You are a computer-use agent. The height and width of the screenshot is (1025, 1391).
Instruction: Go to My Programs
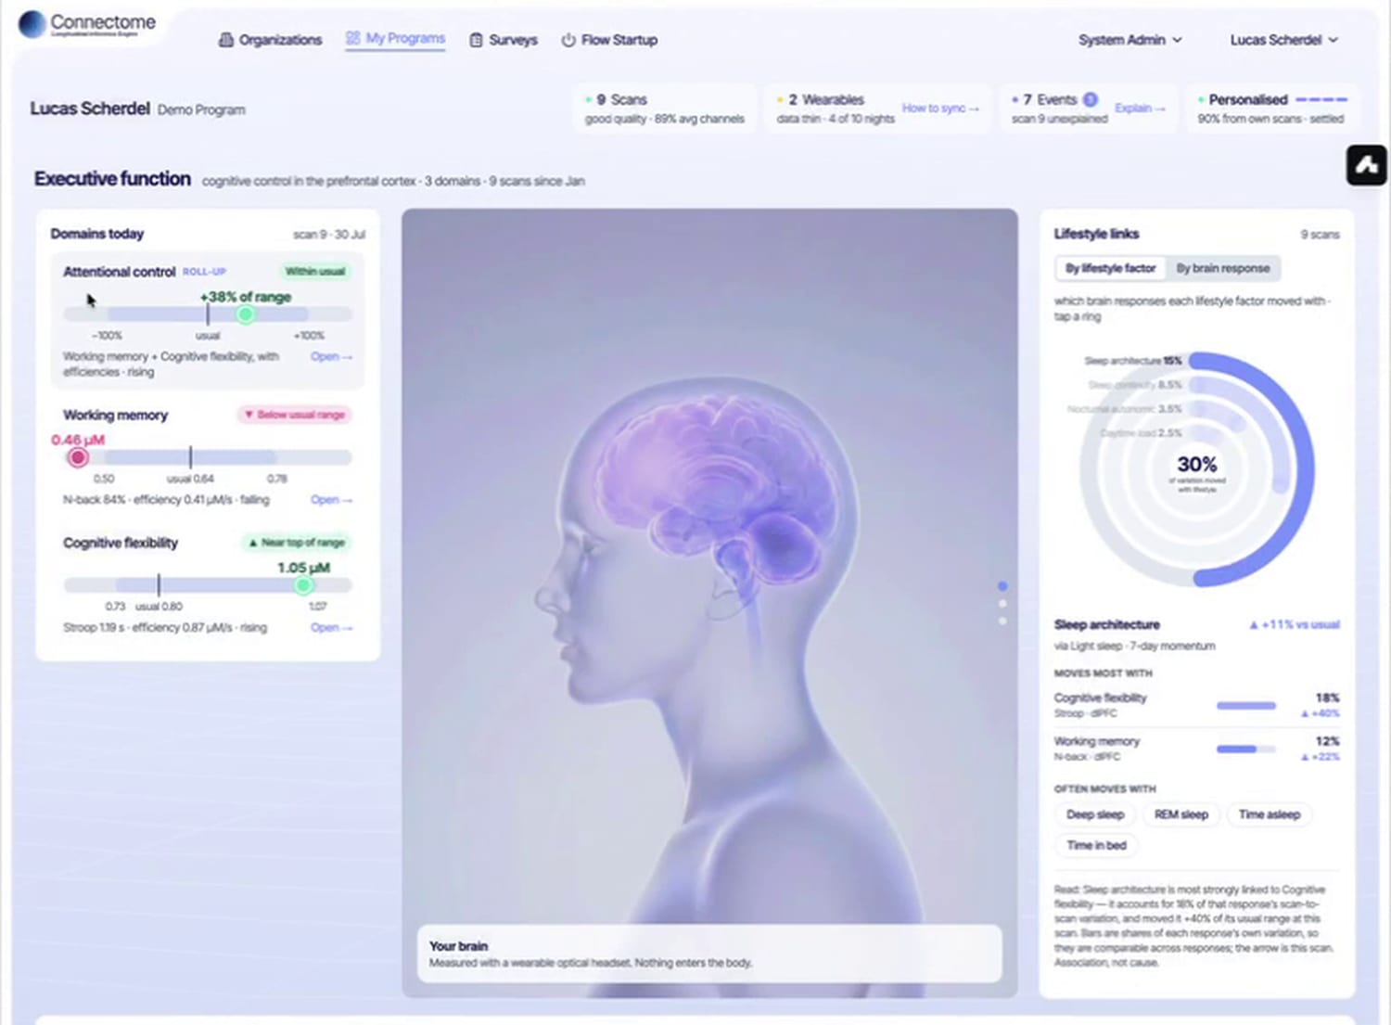(x=395, y=39)
